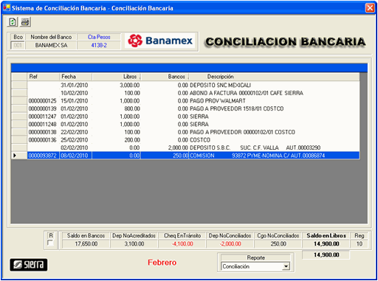Image resolution: width=378 pixels, height=281 pixels.
Task: Click the Bancos column header
Action: pyautogui.click(x=165, y=77)
